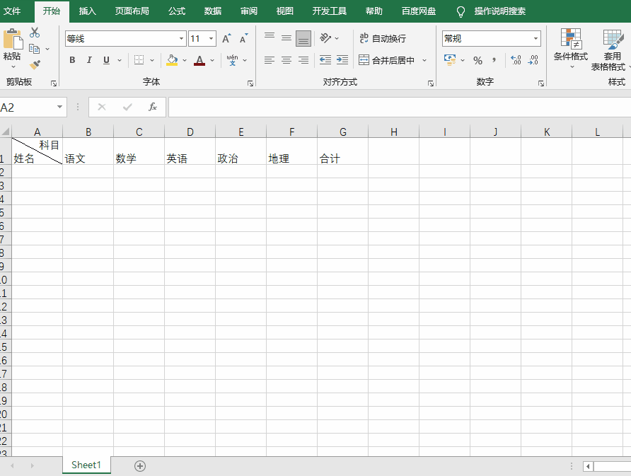Center text horizontally
The height and width of the screenshot is (476, 631).
286,60
